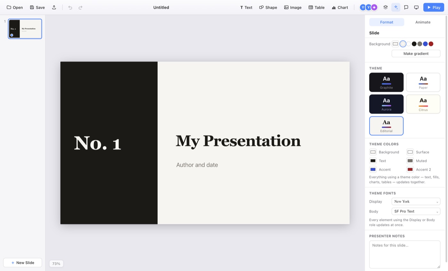This screenshot has width=448, height=271.
Task: Toggle the highlighted sparkle design icon
Action: coord(396,7)
